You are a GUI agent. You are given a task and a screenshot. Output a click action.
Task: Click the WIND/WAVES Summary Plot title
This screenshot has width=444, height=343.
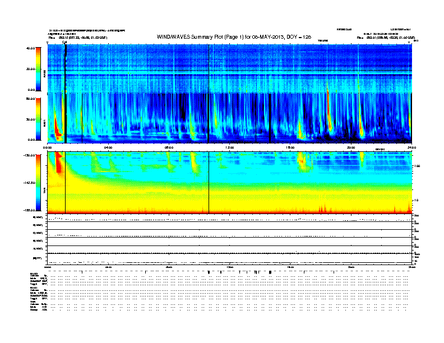(x=234, y=37)
